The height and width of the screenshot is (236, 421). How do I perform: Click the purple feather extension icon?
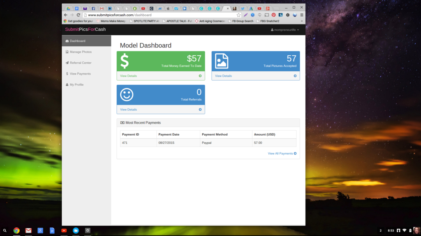click(246, 15)
